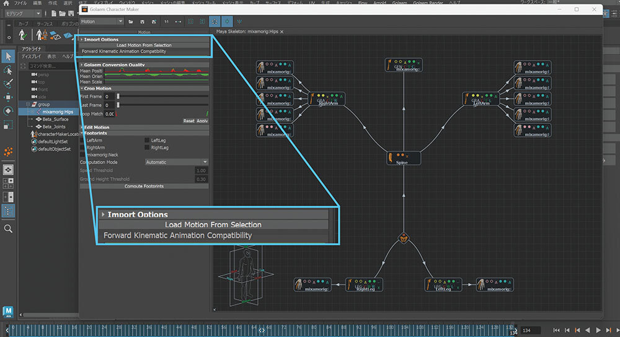Enable the mixamorig:Neck footprint checkbox
620x337 pixels.
tap(82, 154)
